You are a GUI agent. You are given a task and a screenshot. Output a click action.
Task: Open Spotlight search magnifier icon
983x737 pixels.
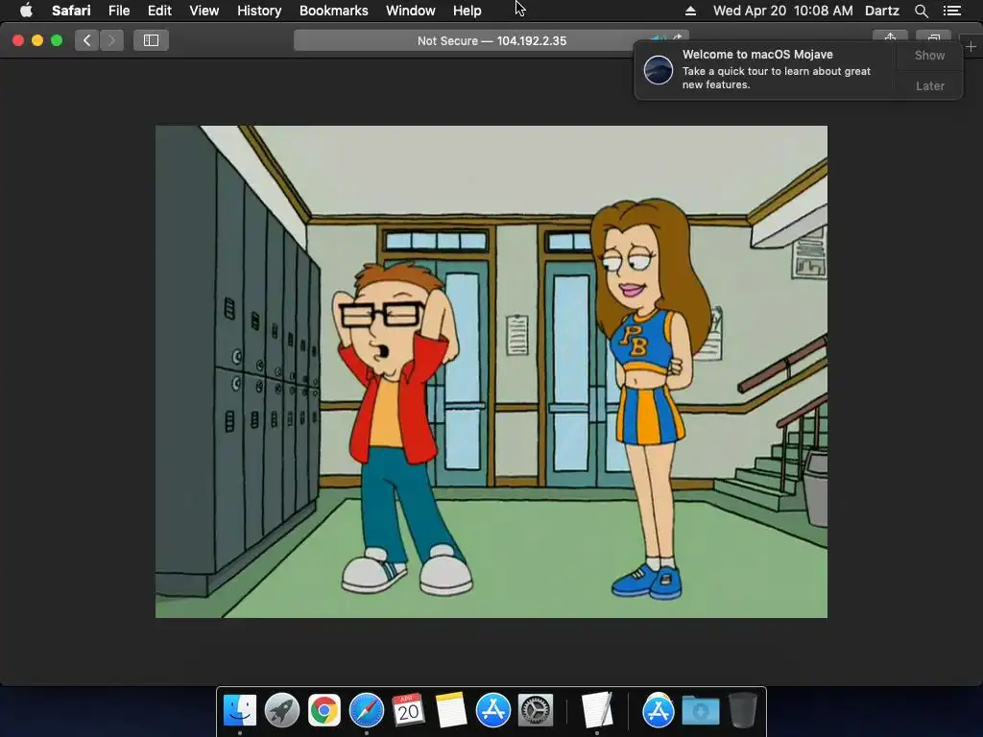pyautogui.click(x=921, y=11)
